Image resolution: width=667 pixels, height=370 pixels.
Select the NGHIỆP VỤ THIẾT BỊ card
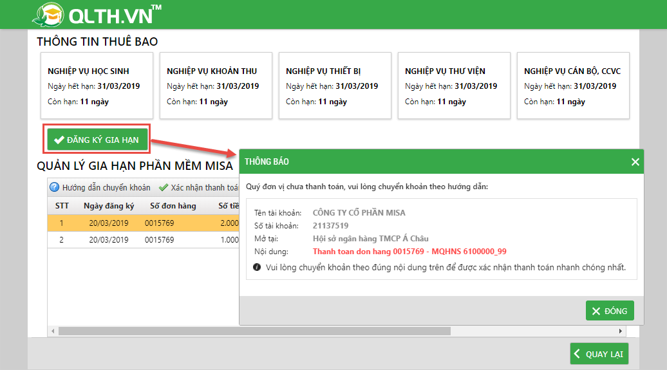pos(335,86)
